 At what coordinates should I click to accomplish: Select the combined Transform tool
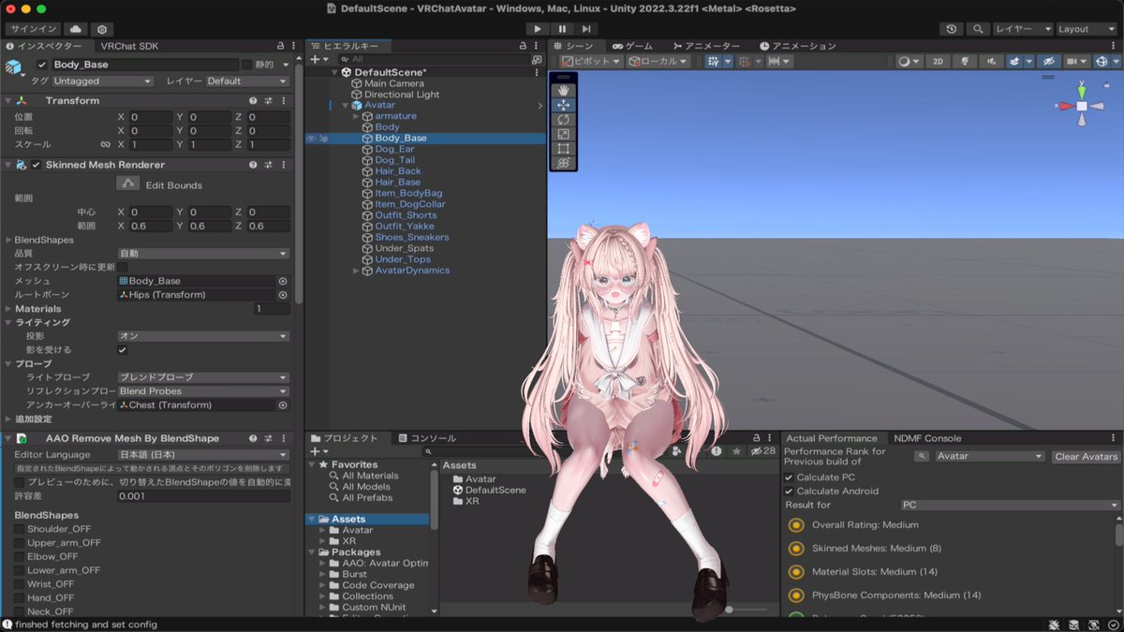coord(563,163)
